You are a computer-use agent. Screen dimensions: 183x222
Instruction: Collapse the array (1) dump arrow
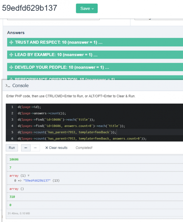pos(29,176)
